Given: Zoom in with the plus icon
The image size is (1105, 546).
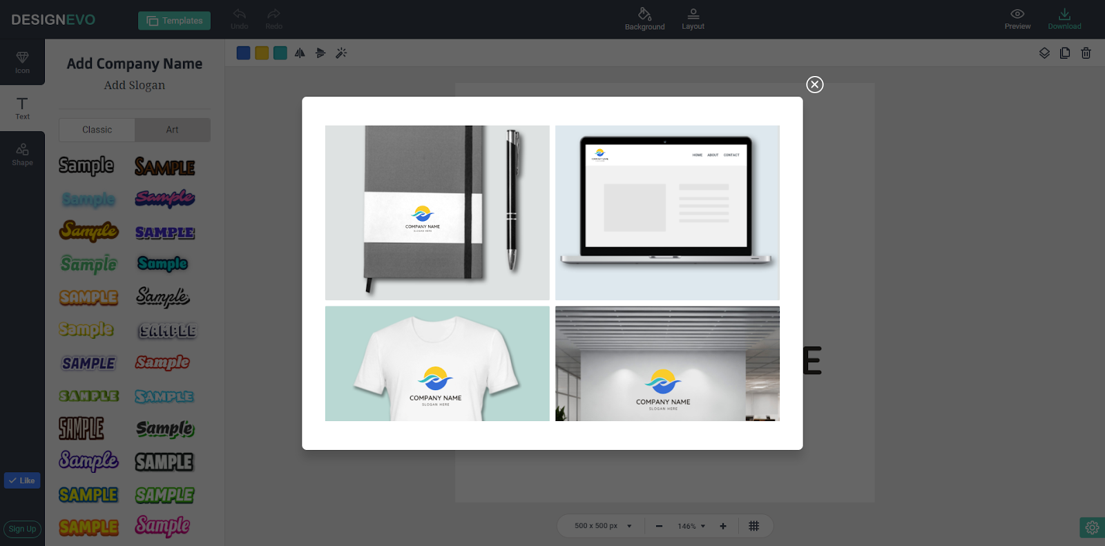Looking at the screenshot, I should (x=723, y=526).
